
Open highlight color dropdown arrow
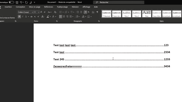click(50, 17)
